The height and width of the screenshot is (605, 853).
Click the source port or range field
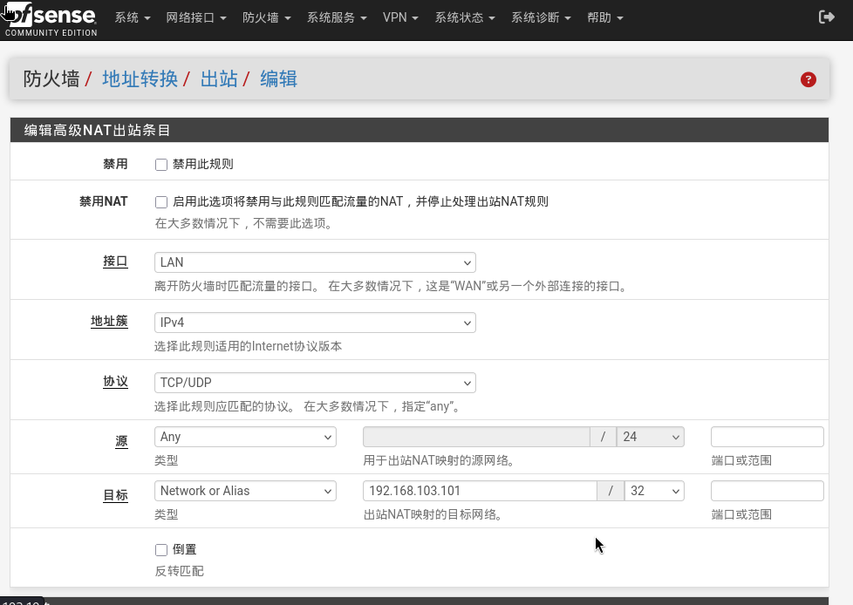tap(767, 437)
